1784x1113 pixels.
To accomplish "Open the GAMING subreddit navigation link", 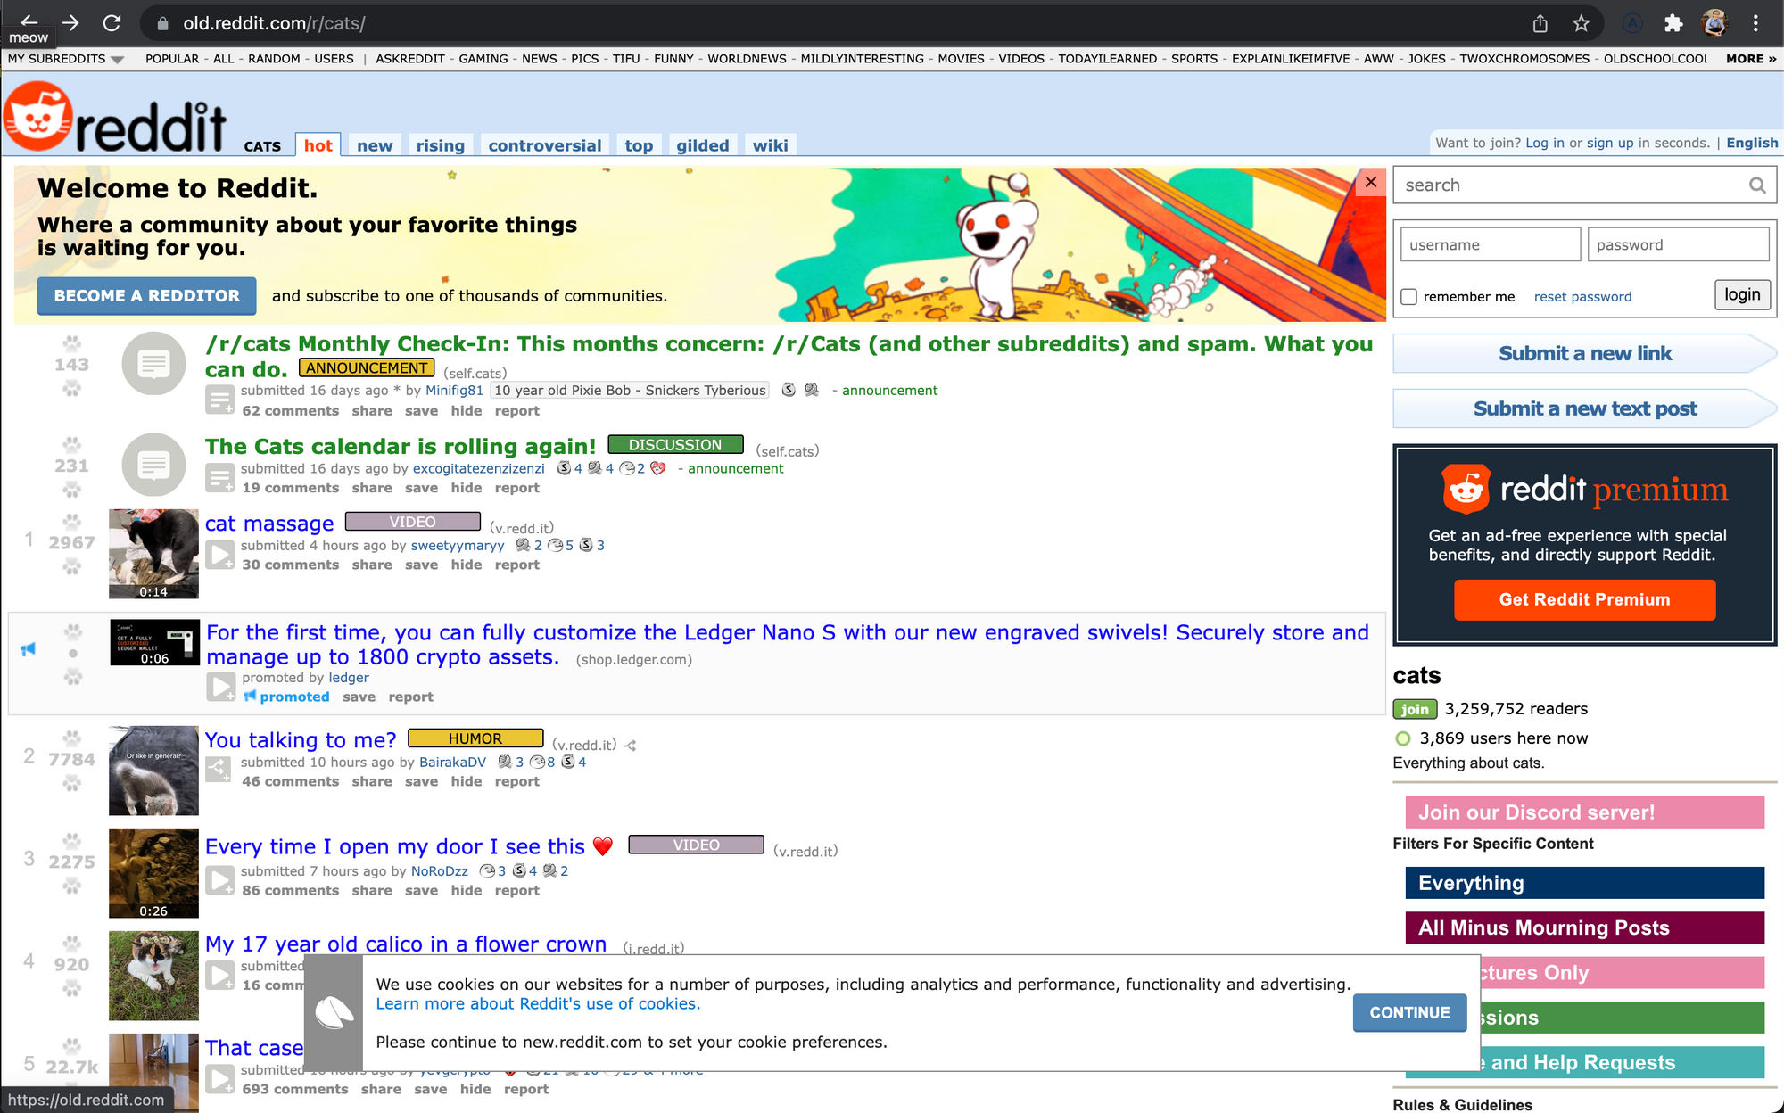I will [484, 62].
